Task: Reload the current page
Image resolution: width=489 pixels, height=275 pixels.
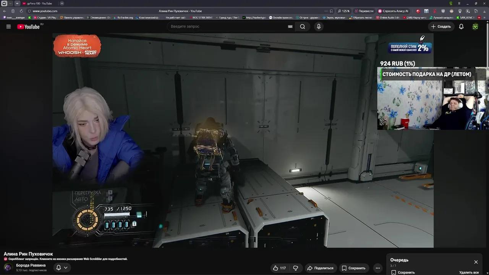Action: [x=21, y=11]
